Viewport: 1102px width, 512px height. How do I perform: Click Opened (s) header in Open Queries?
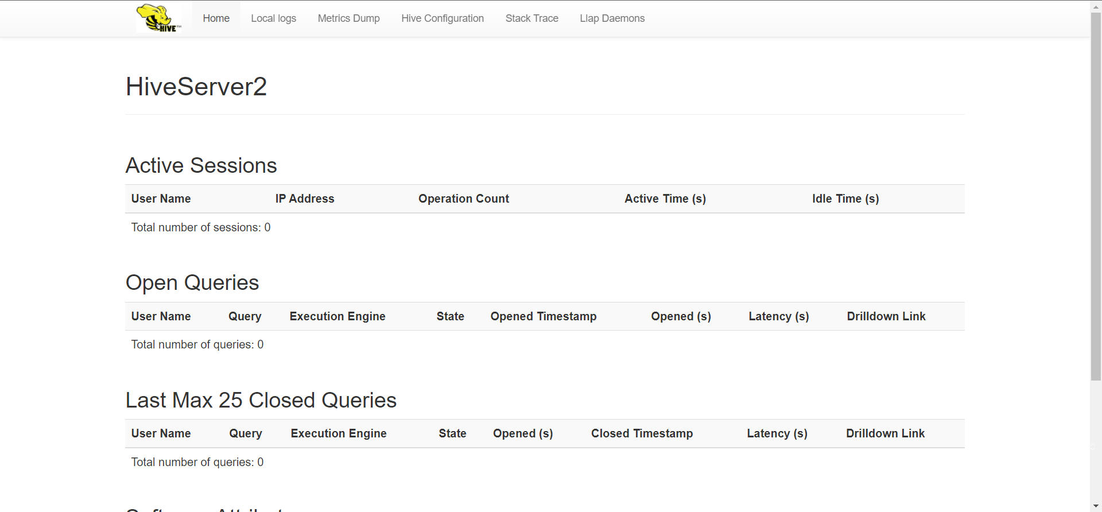tap(681, 316)
